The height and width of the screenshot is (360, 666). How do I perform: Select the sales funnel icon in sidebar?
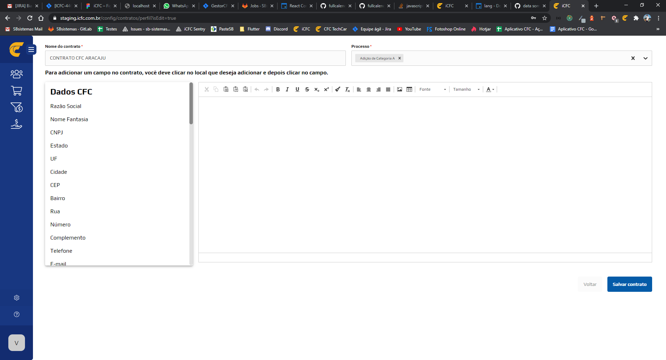[16, 107]
